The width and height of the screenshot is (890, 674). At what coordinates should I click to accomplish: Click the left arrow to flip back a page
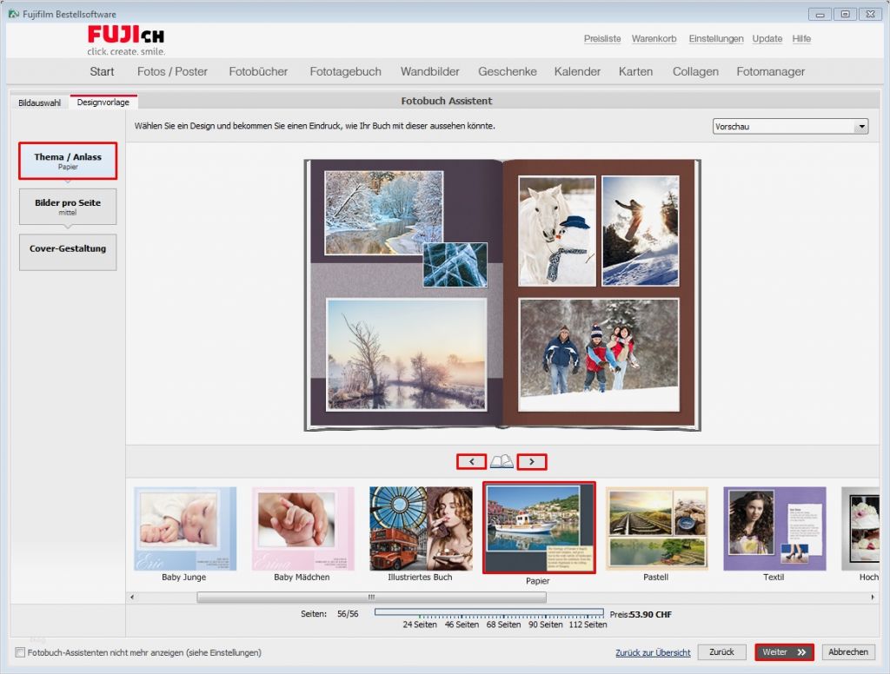coord(471,461)
